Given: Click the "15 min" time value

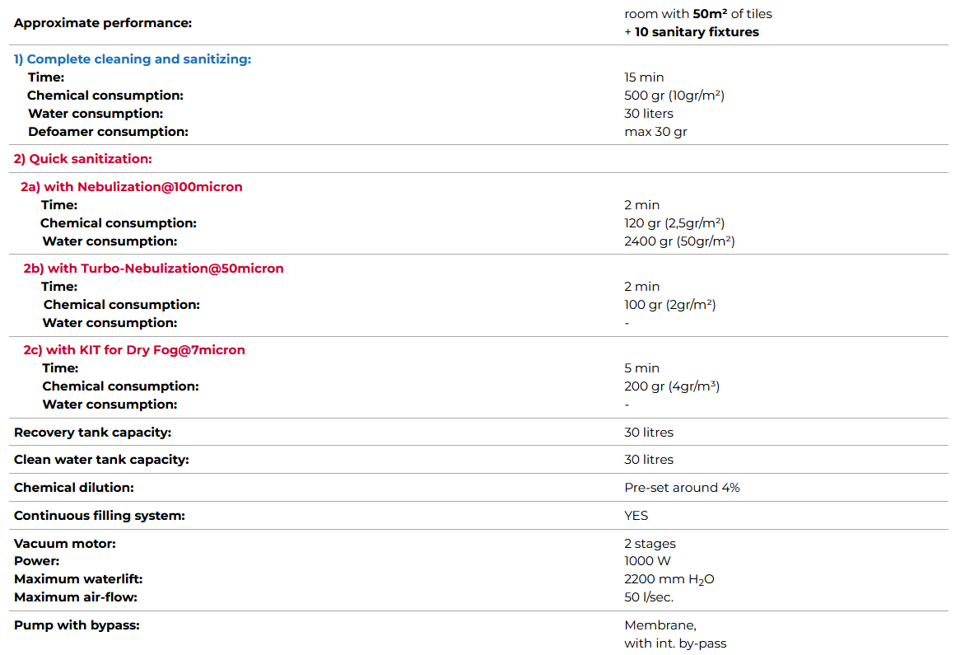Looking at the screenshot, I should tap(644, 77).
